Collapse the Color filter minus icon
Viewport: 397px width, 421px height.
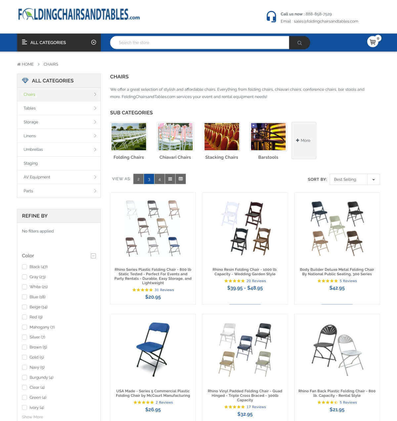point(93,256)
